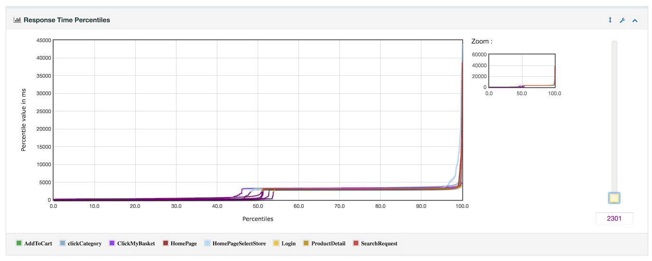The image size is (652, 261).
Task: Click the Response Time Percentiles panel title
Action: pos(66,20)
